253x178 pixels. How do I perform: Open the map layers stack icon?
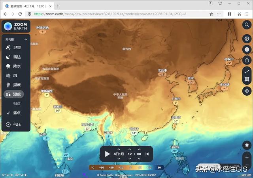(247, 145)
